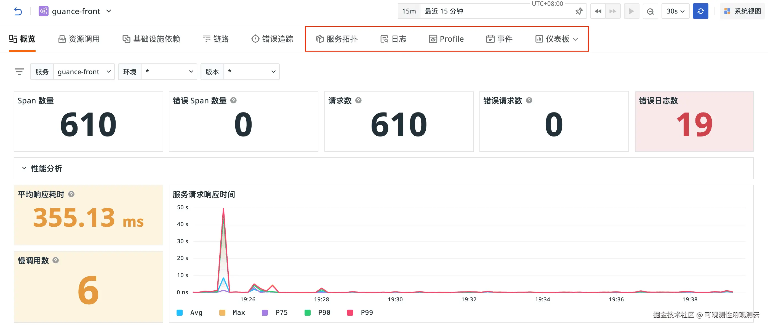
Task: Rewind time range with double-left arrows
Action: (x=598, y=11)
